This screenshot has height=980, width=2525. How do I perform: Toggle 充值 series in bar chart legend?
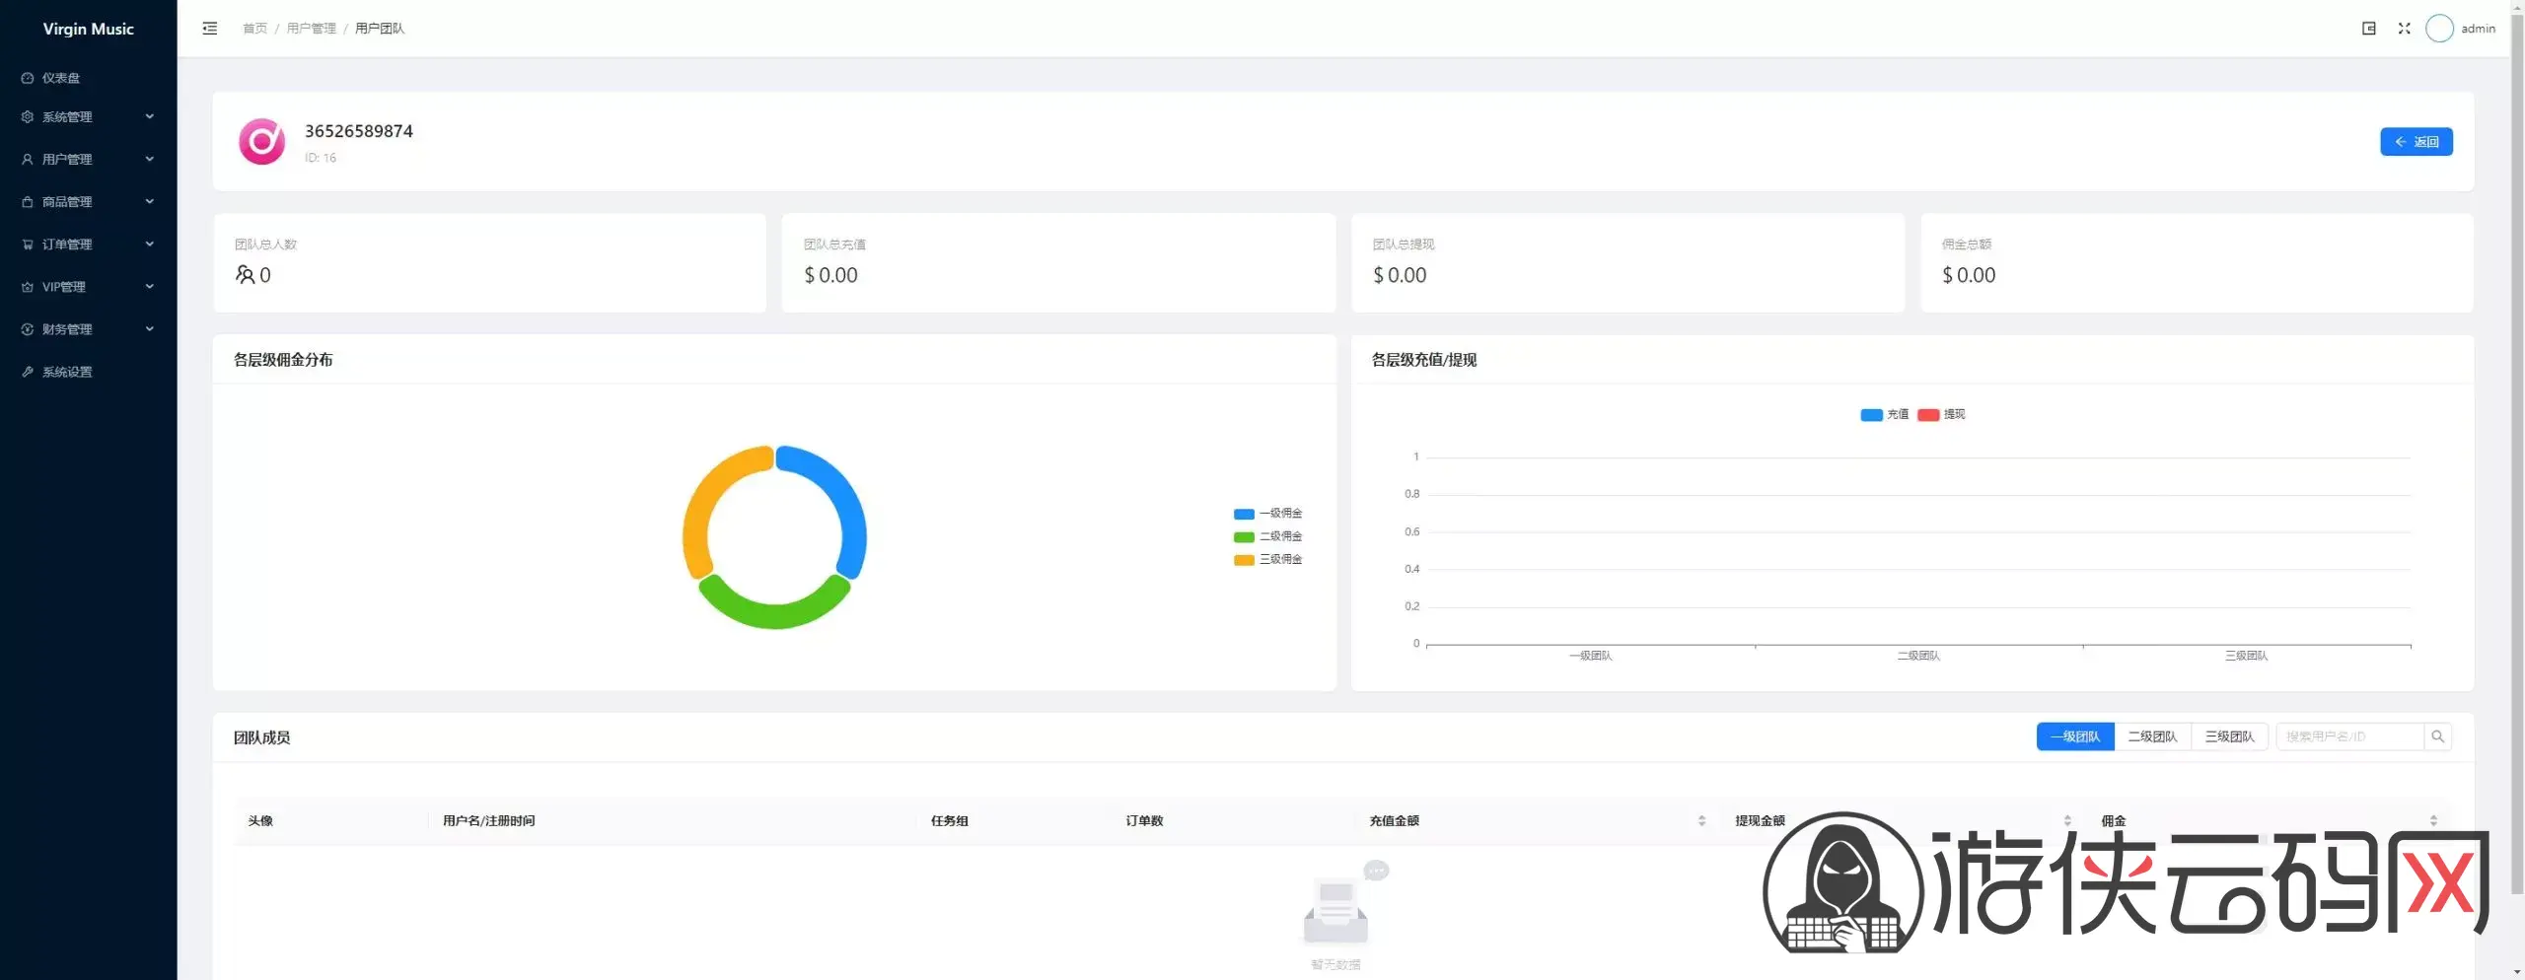pyautogui.click(x=1884, y=414)
